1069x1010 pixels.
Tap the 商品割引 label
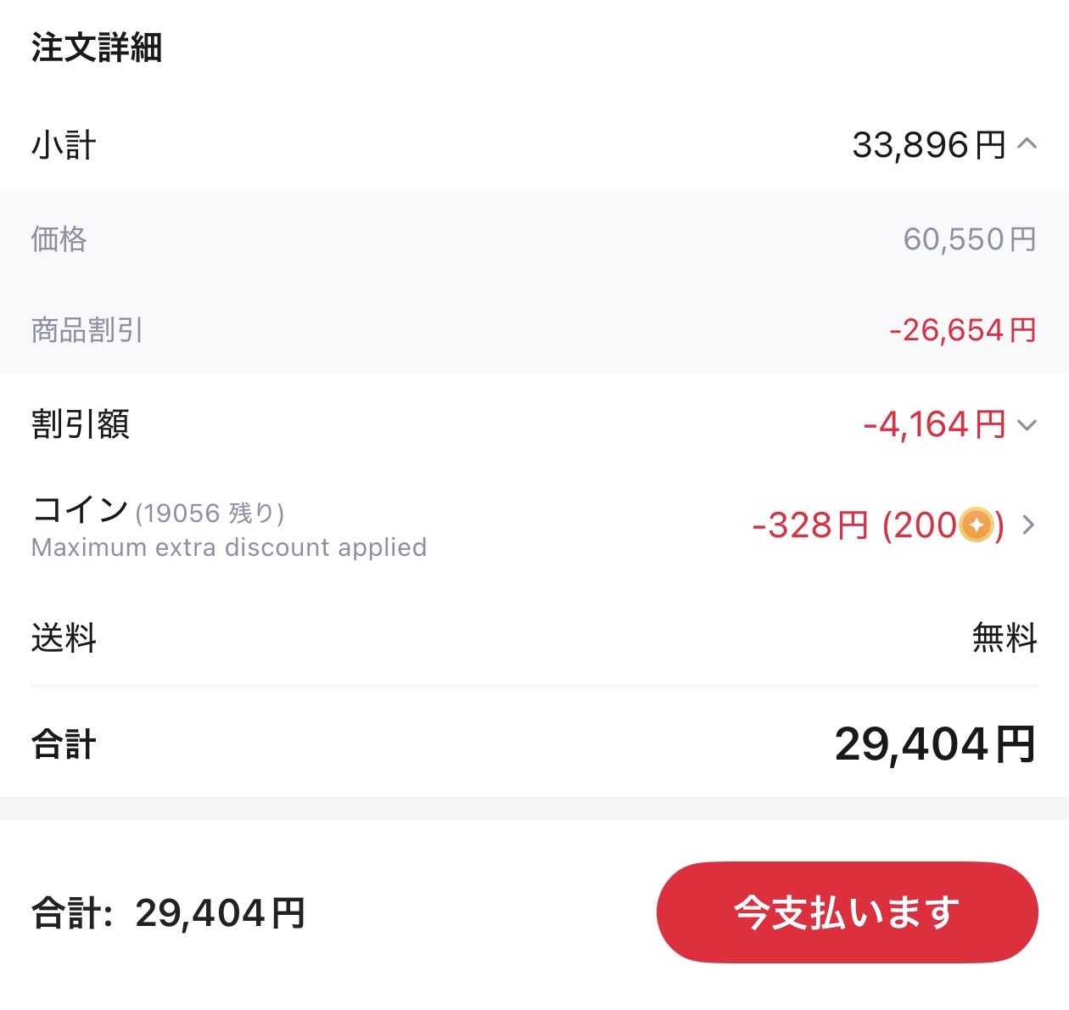87,329
